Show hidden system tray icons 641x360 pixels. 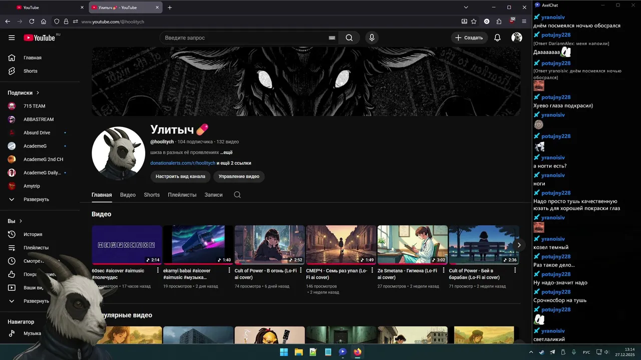tap(531, 352)
